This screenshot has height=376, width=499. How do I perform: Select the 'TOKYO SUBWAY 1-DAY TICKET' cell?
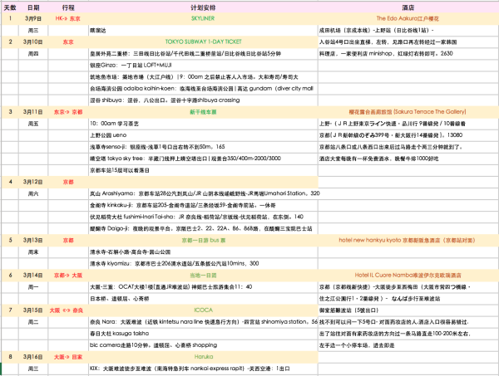pyautogui.click(x=203, y=42)
